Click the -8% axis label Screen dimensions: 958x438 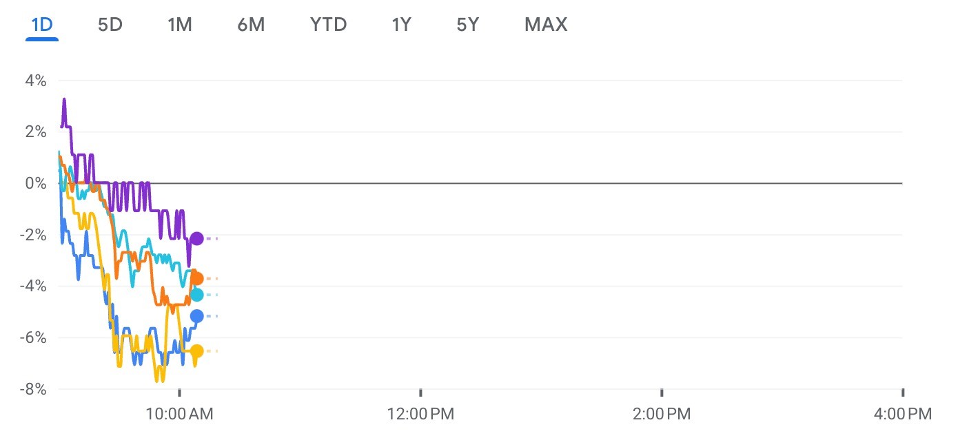(33, 389)
